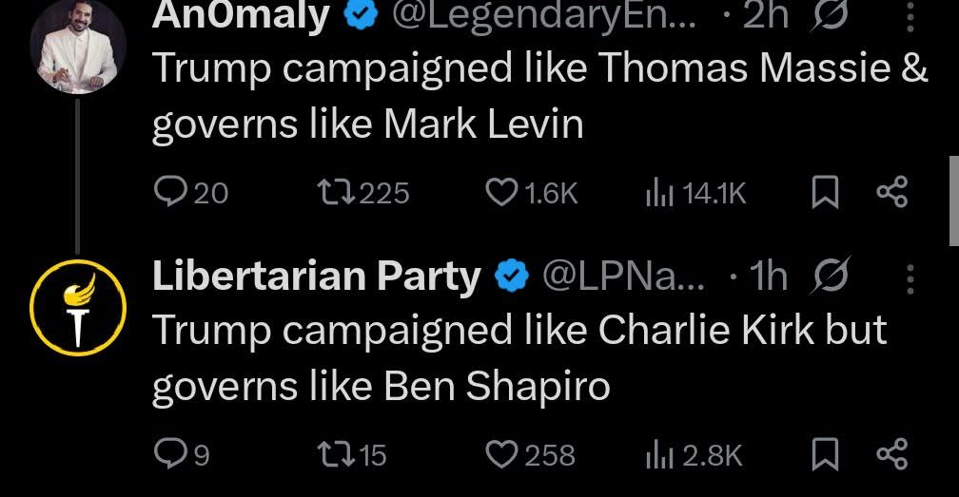959x497 pixels.
Task: Open more options on An0maly's tweet
Action: [x=909, y=17]
